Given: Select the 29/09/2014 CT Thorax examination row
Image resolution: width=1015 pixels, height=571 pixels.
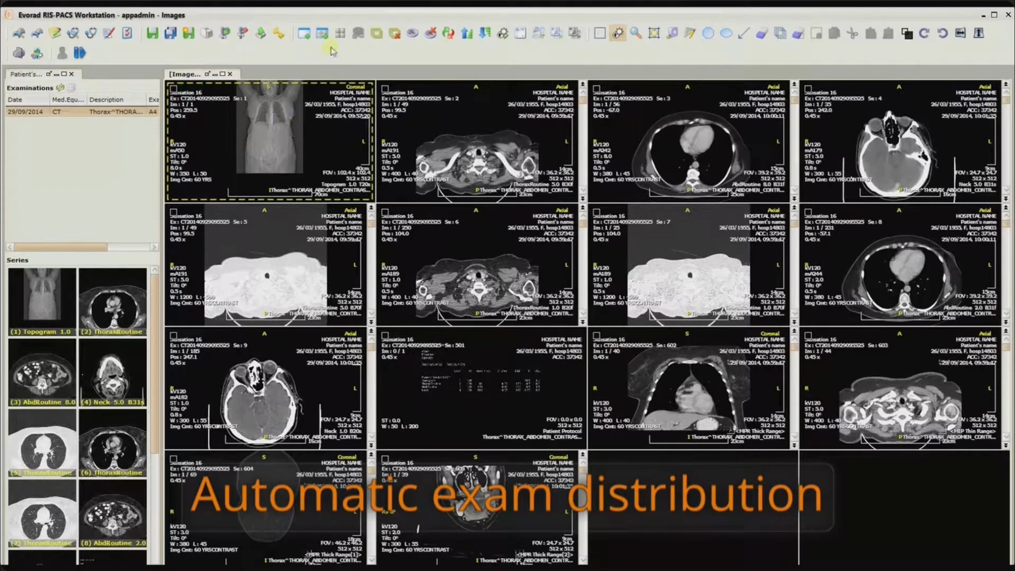Looking at the screenshot, I should [x=82, y=112].
